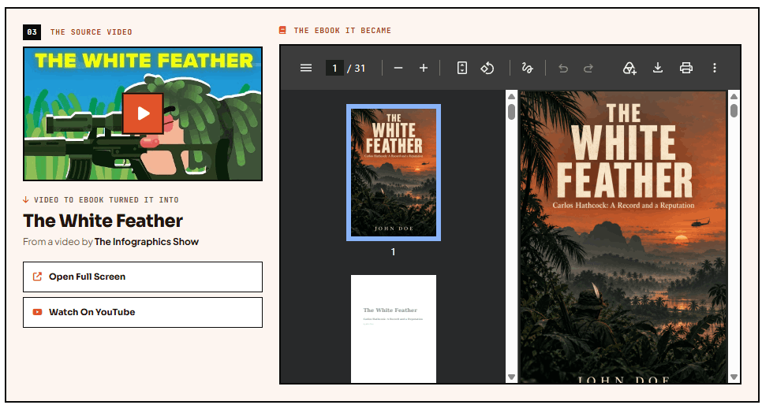This screenshot has width=762, height=405.
Task: Open the PDF more actions menu
Action: tap(715, 68)
